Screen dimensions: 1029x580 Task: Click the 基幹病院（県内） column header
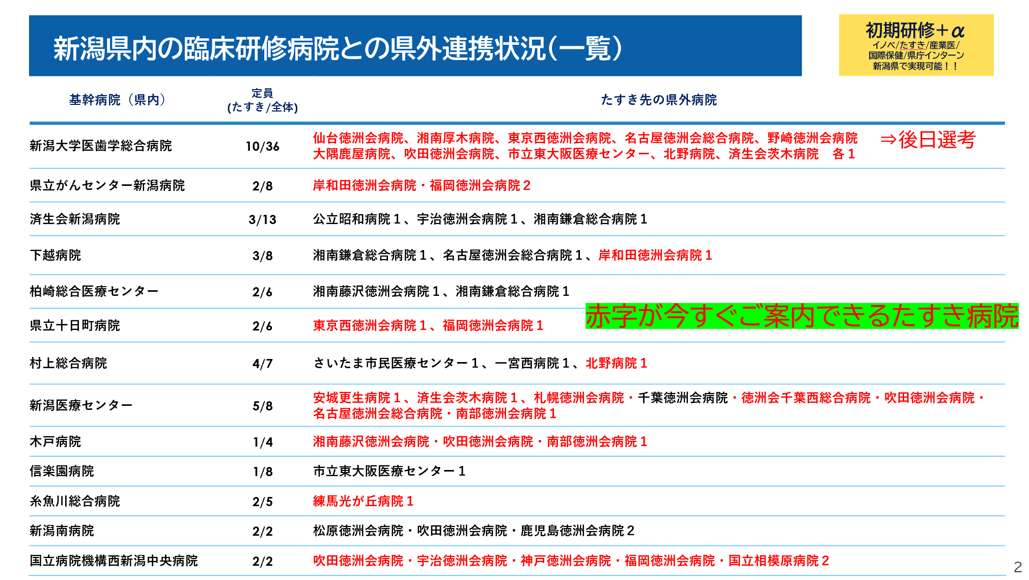point(117,100)
